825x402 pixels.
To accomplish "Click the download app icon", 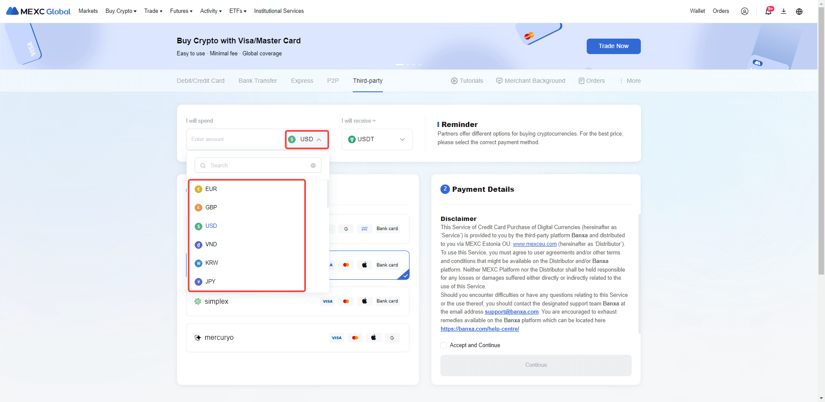I will click(783, 11).
